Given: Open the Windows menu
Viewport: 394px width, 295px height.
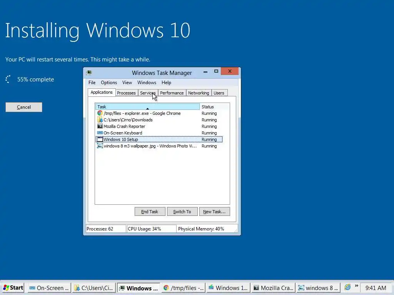Looking at the screenshot, I should [x=147, y=83].
